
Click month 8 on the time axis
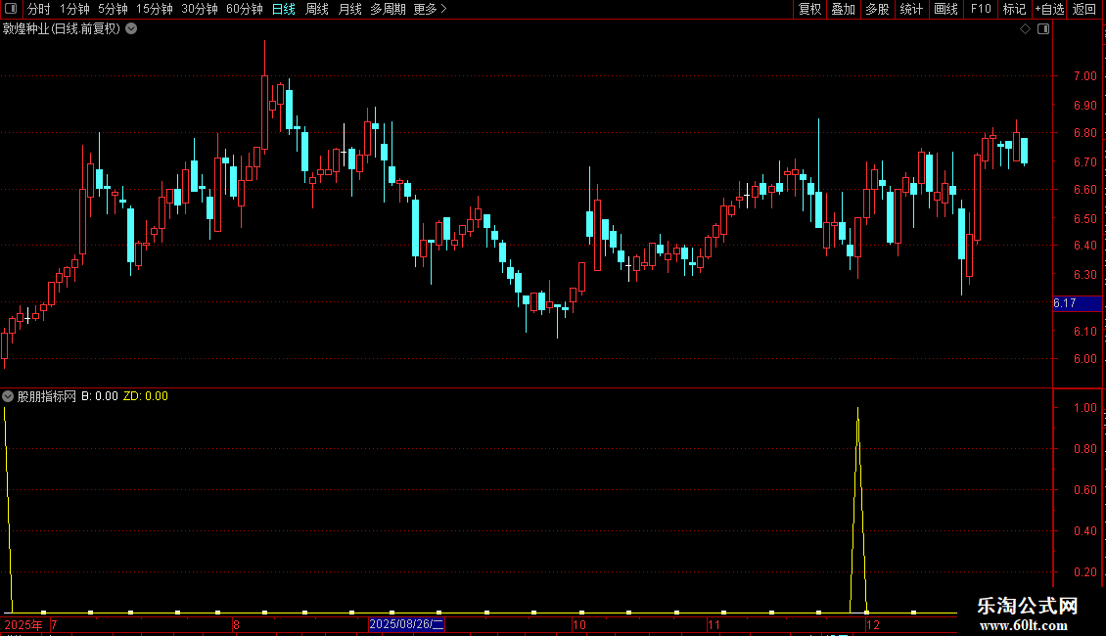pos(236,624)
